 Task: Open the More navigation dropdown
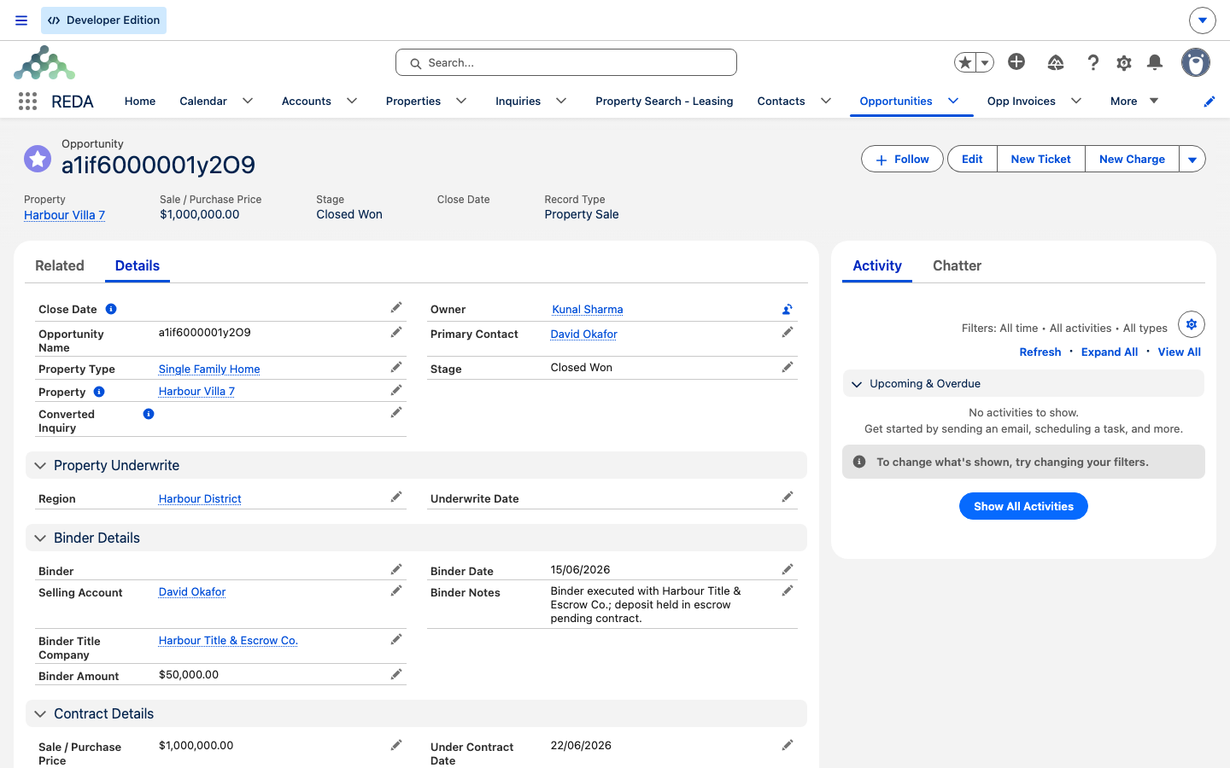tap(1134, 101)
